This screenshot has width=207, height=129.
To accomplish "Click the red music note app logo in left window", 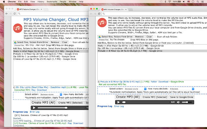I will (x=17, y=28).
